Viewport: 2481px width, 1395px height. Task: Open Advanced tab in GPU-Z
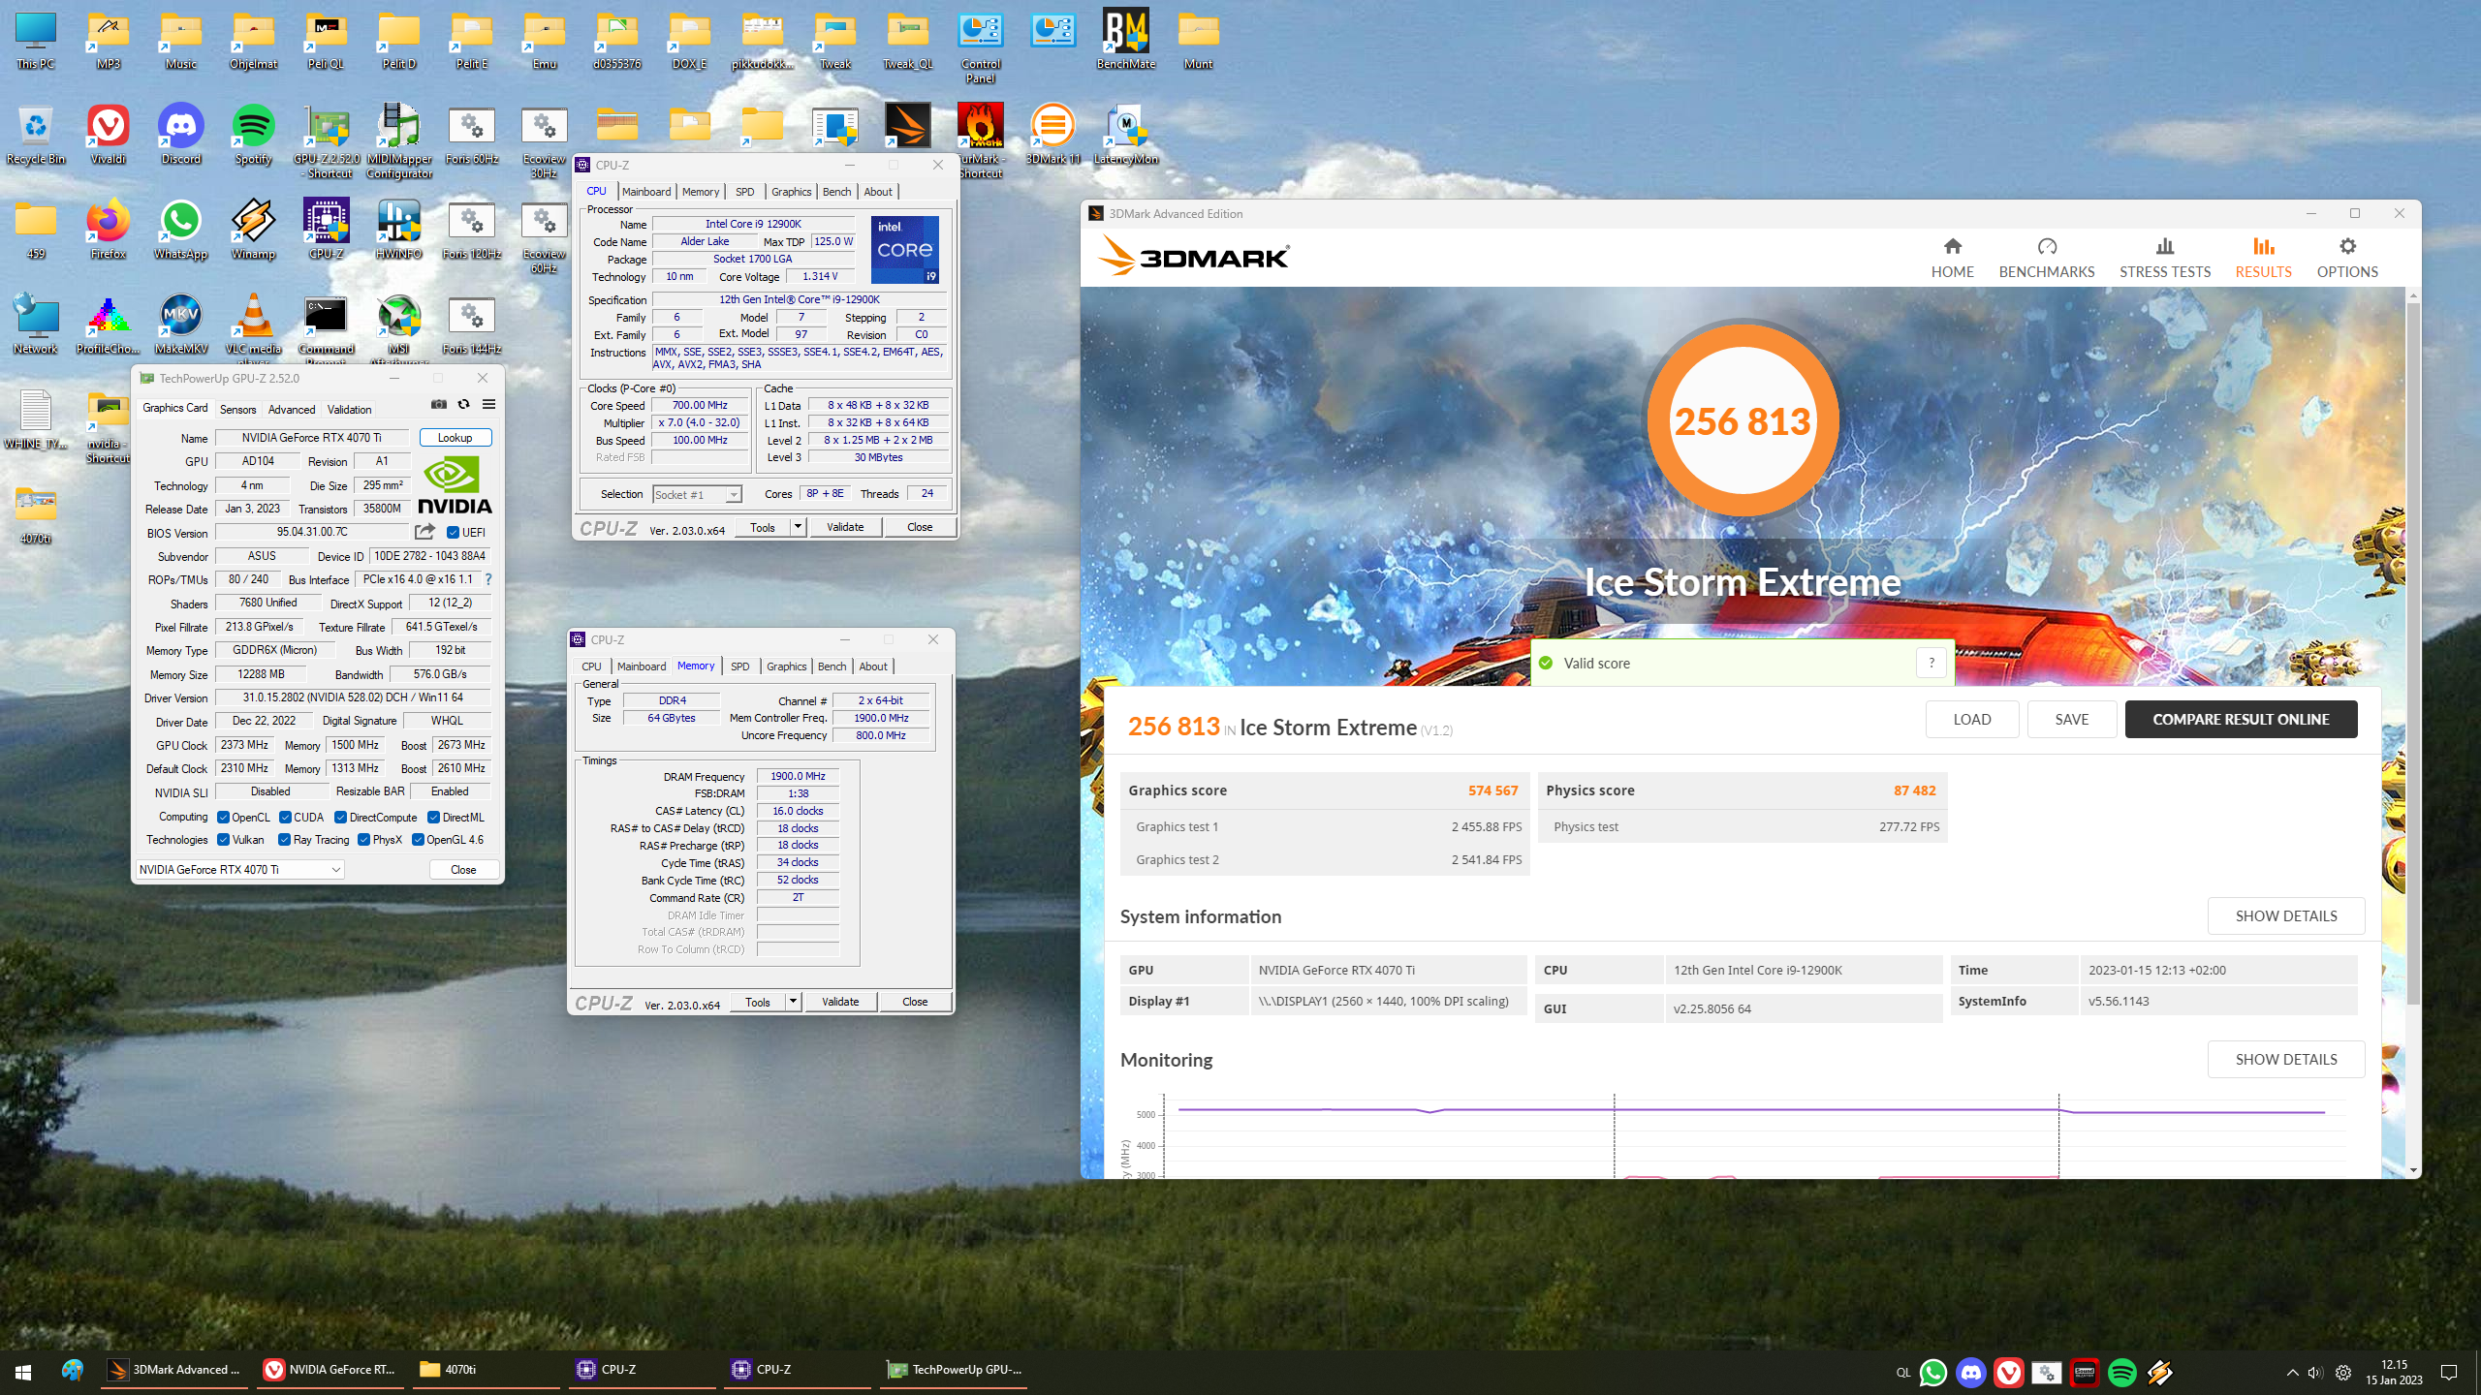[292, 409]
